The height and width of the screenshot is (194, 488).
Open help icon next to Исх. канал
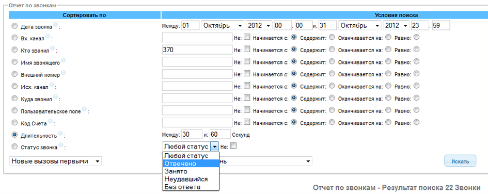51,85
